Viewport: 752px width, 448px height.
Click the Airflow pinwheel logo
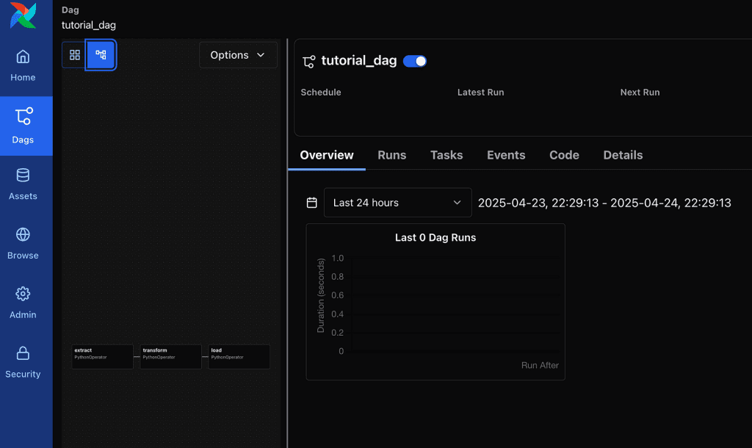point(23,16)
